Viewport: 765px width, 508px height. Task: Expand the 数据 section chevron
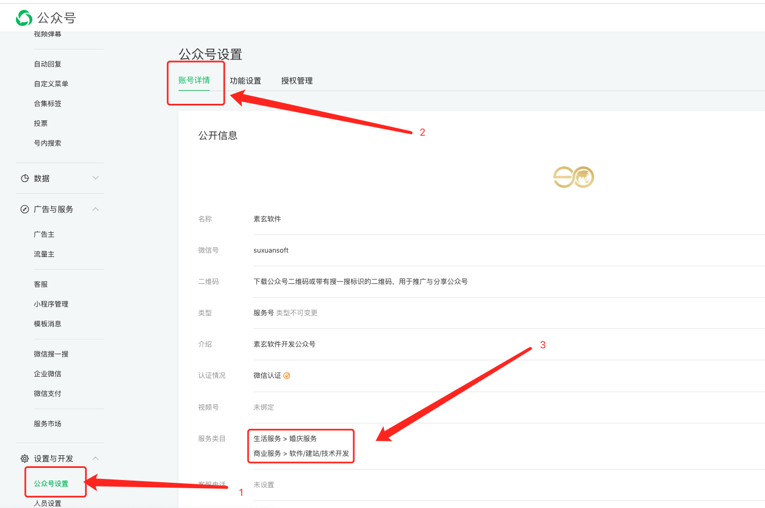coord(96,178)
